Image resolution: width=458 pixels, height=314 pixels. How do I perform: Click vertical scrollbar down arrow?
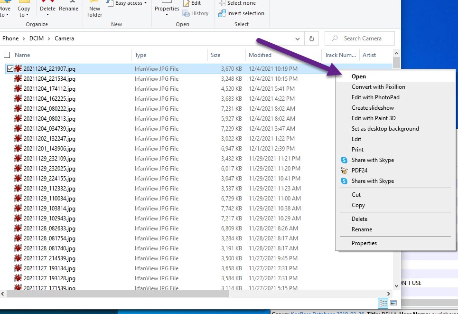(396, 286)
